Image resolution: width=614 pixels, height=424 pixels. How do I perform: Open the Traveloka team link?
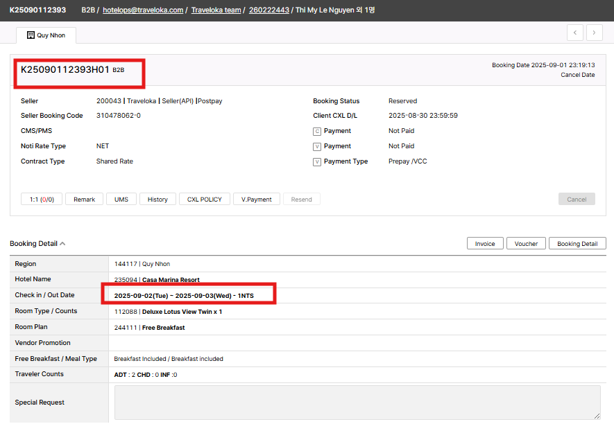216,10
